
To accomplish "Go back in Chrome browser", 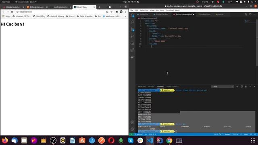I will (x=4, y=12).
